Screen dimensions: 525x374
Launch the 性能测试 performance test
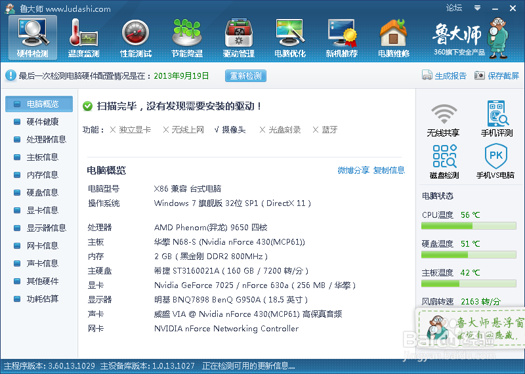pos(136,38)
